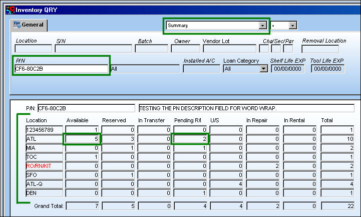Open the Summary view dropdown

(x=262, y=26)
